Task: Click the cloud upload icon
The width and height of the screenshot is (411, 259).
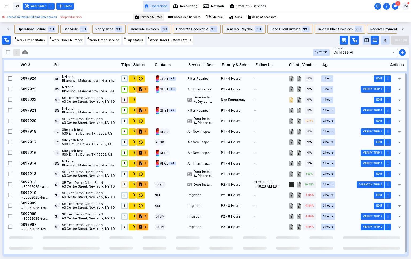Action: tap(25, 52)
